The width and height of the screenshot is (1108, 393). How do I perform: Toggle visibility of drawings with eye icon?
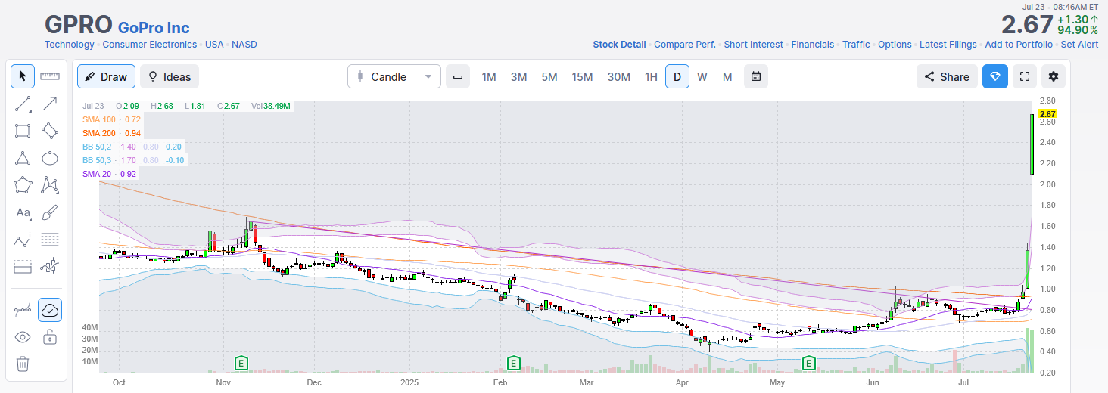pos(23,337)
